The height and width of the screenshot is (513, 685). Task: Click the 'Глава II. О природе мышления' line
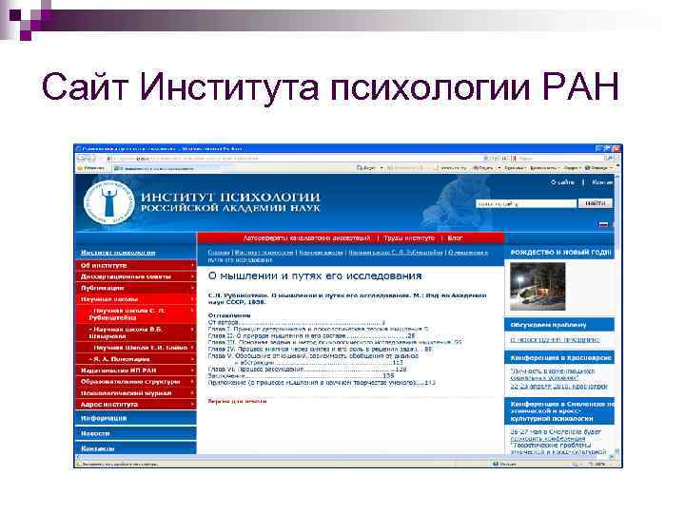311,336
